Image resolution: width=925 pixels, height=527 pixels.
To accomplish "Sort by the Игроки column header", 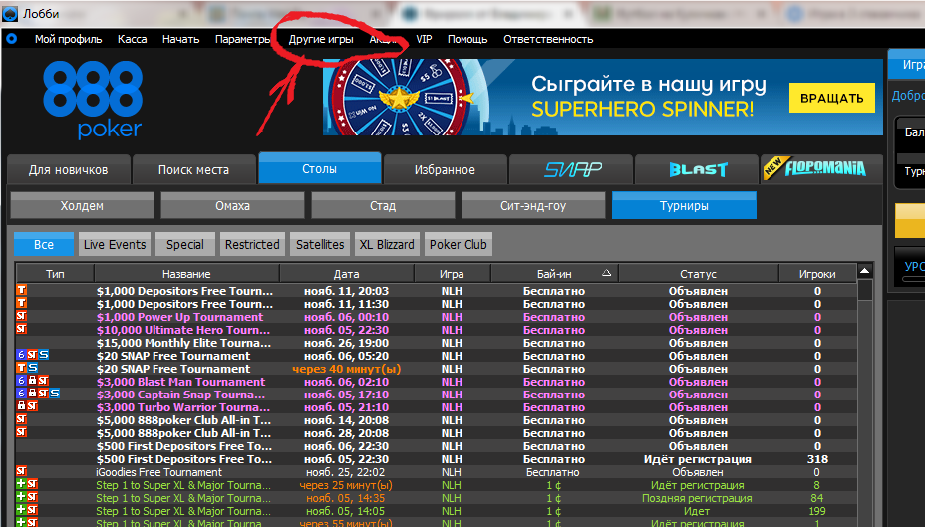I will click(x=817, y=274).
